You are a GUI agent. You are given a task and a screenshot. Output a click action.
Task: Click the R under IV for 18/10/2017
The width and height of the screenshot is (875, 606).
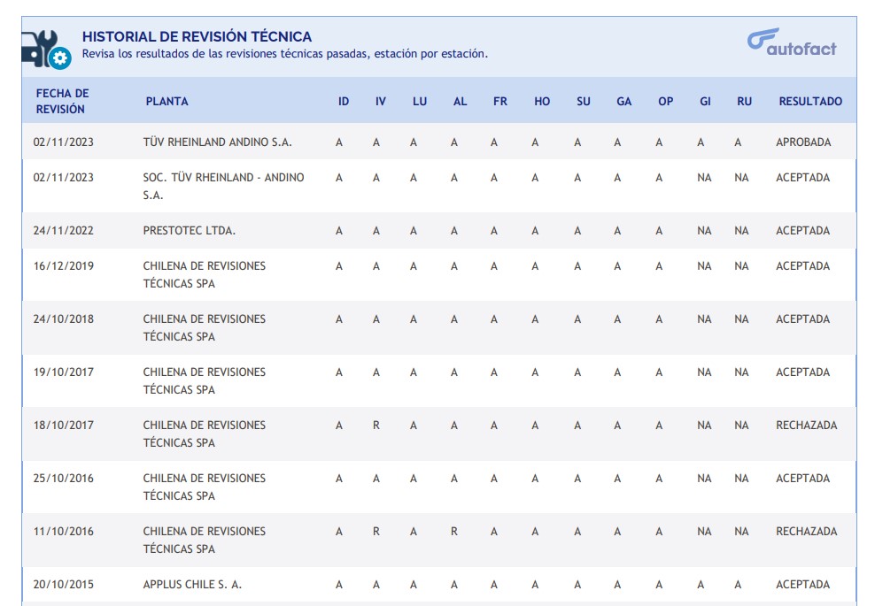click(376, 426)
